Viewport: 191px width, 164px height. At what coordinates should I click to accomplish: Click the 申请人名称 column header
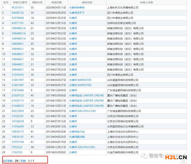147,2
